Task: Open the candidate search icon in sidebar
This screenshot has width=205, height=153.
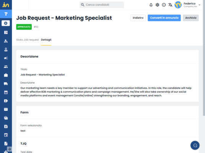Action: click(6, 41)
